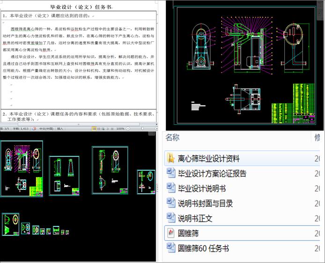The width and height of the screenshot is (325, 263).
Task: Select the DWG file icon beside 圆锥筛
Action: [x=171, y=233]
